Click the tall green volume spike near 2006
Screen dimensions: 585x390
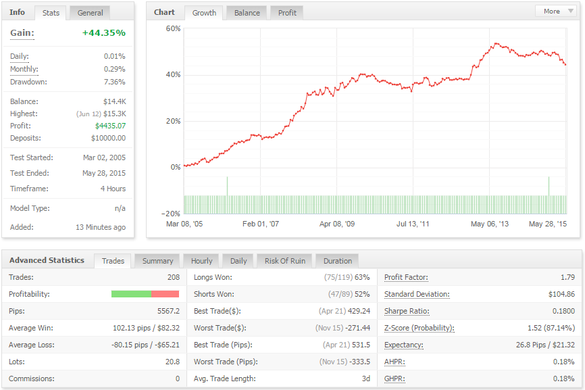[x=227, y=187]
